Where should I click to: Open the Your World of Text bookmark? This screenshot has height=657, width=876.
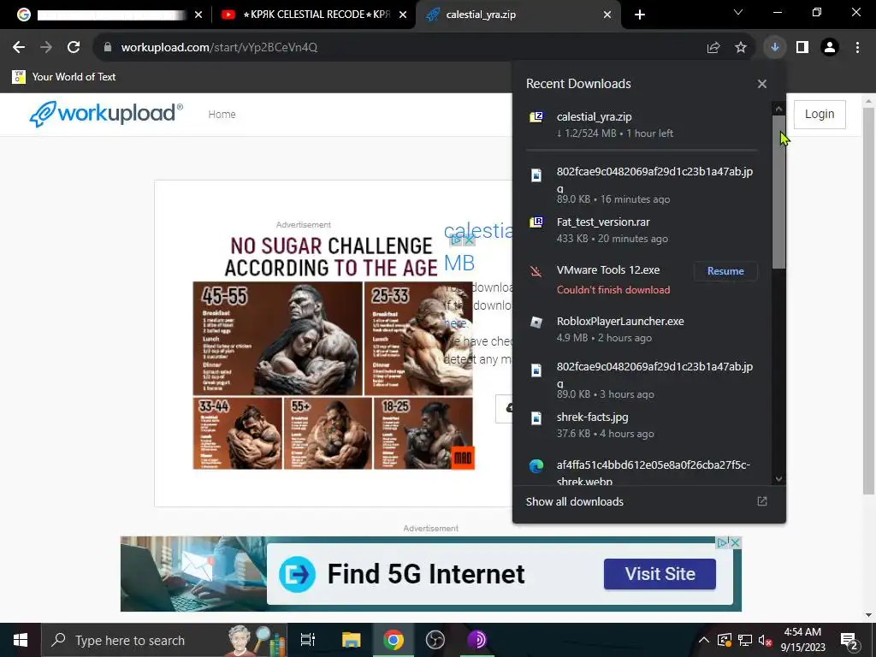(x=64, y=76)
